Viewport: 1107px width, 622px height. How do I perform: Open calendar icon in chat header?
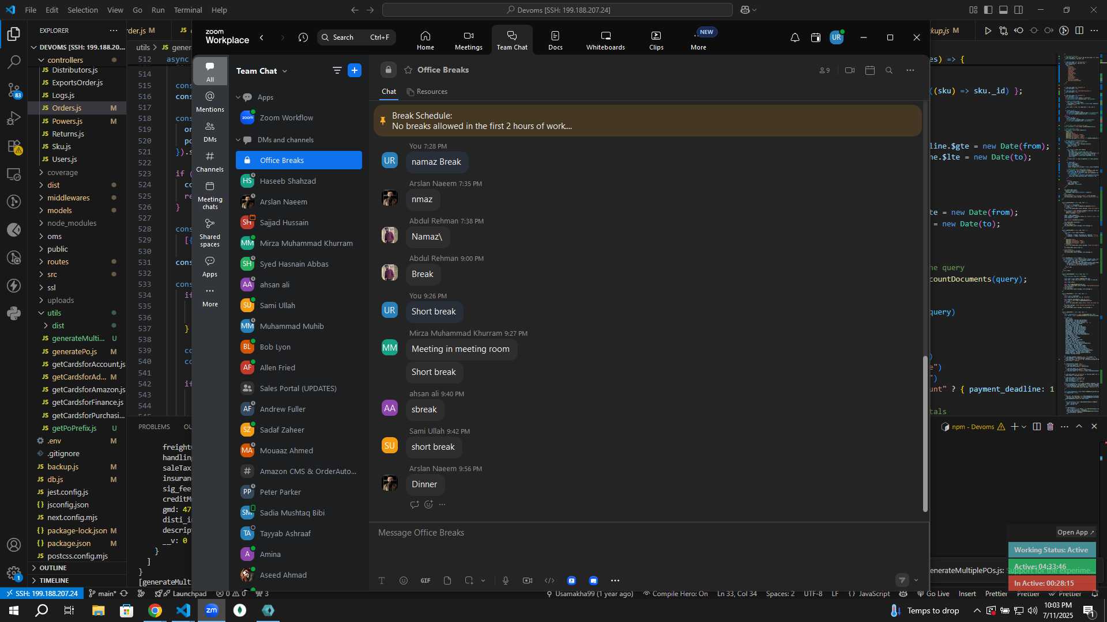(870, 70)
